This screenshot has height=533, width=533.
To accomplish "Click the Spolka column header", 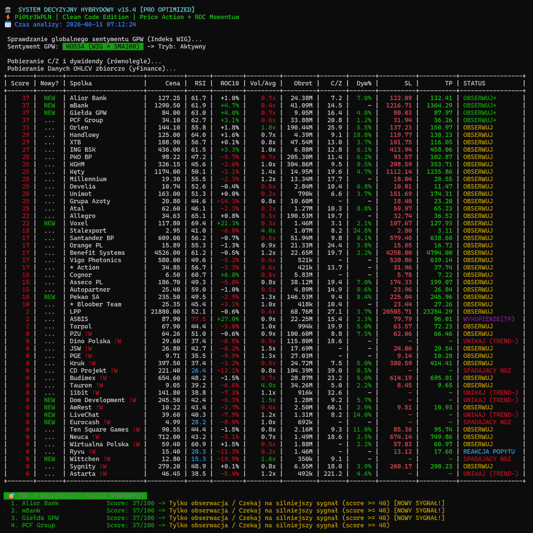I will (x=81, y=83).
